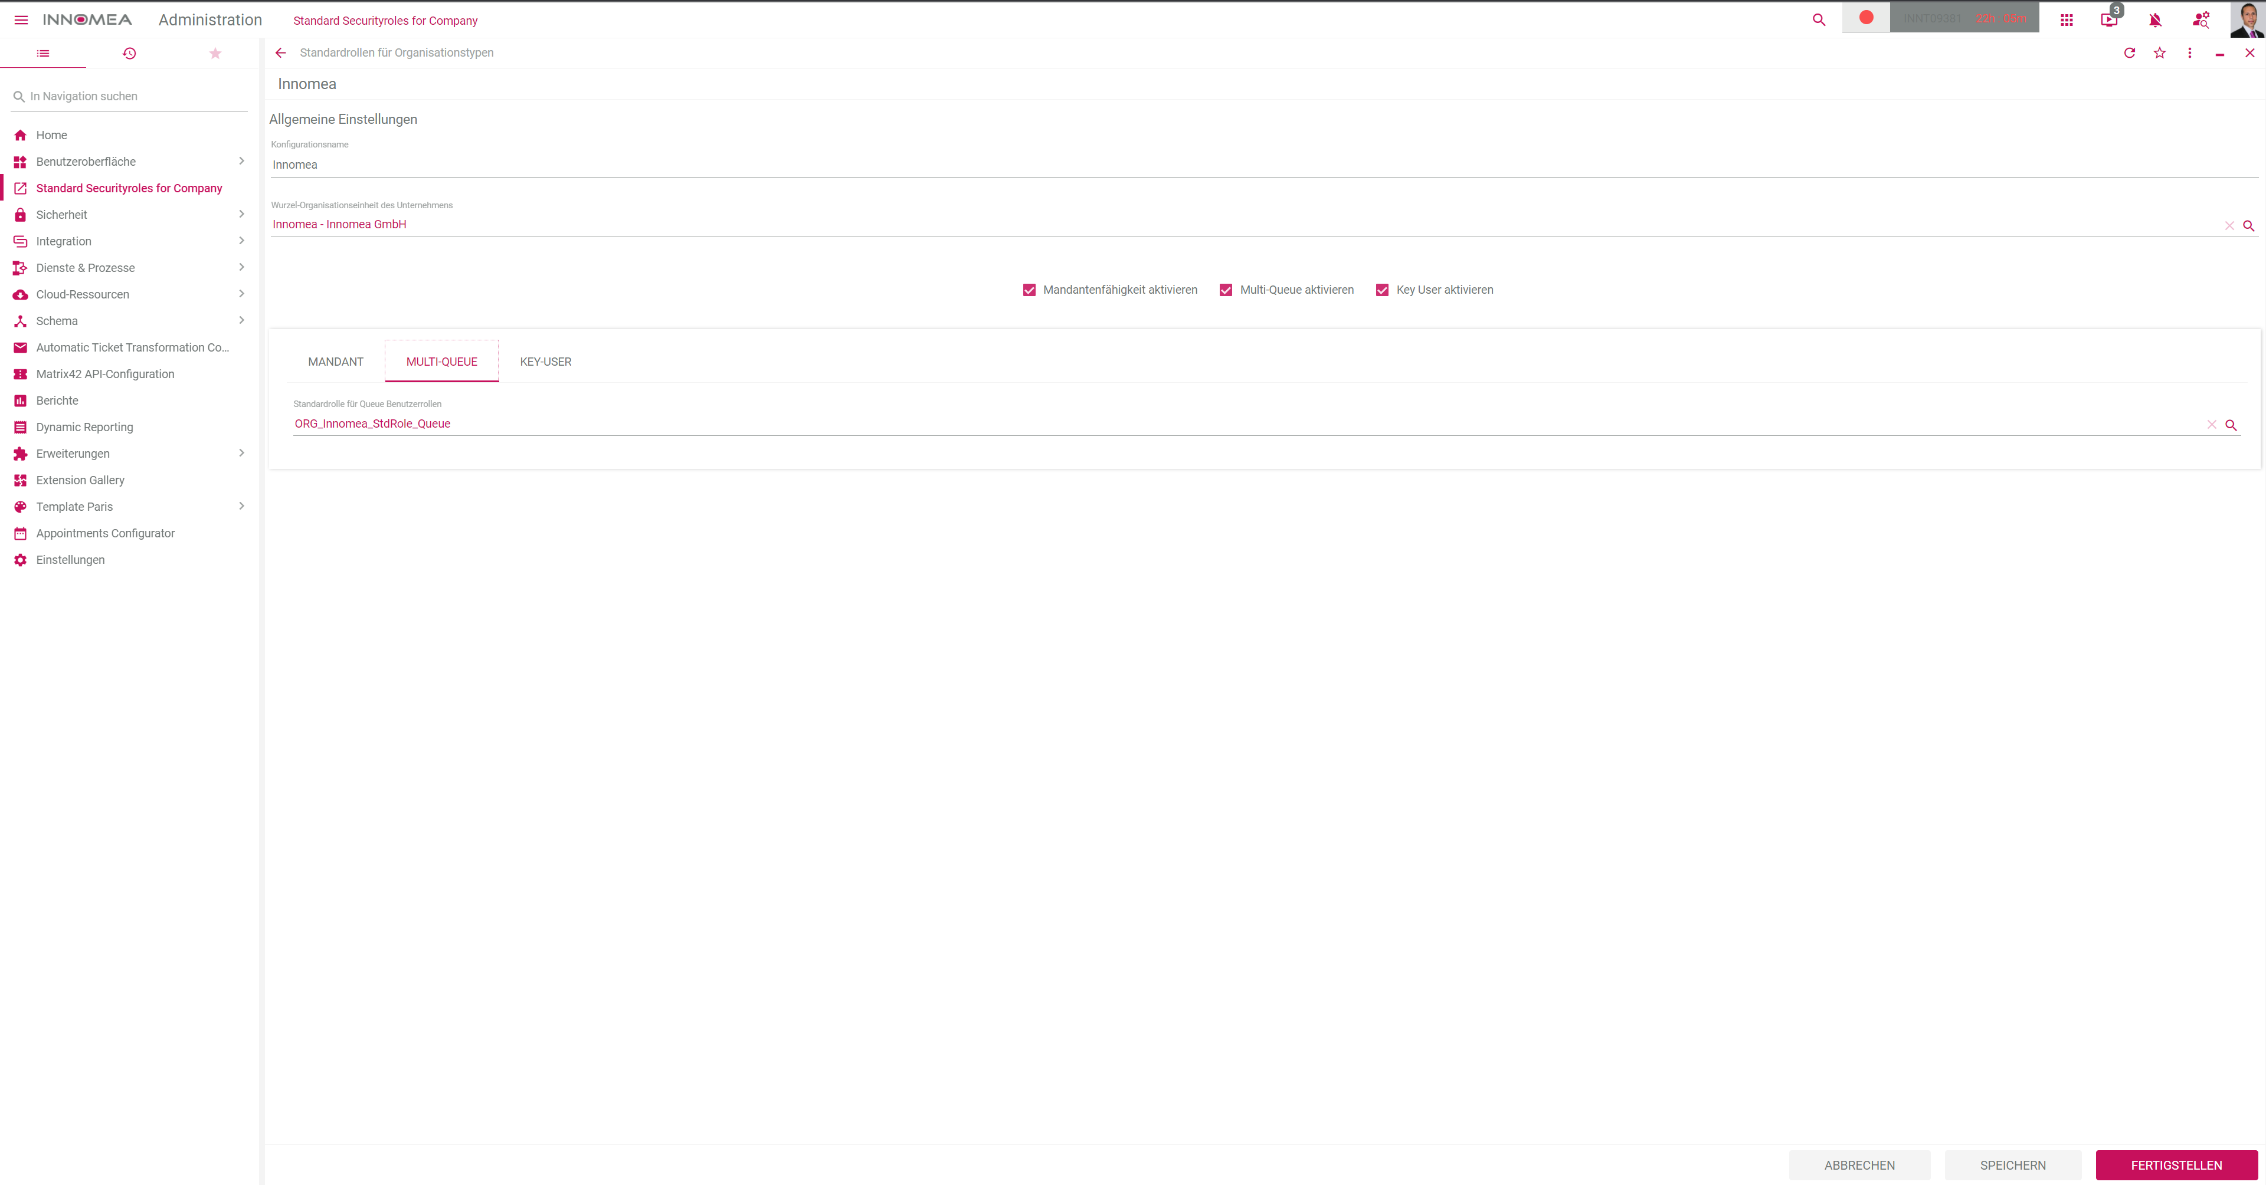
Task: Expand the Sicherheit section
Action: [241, 215]
